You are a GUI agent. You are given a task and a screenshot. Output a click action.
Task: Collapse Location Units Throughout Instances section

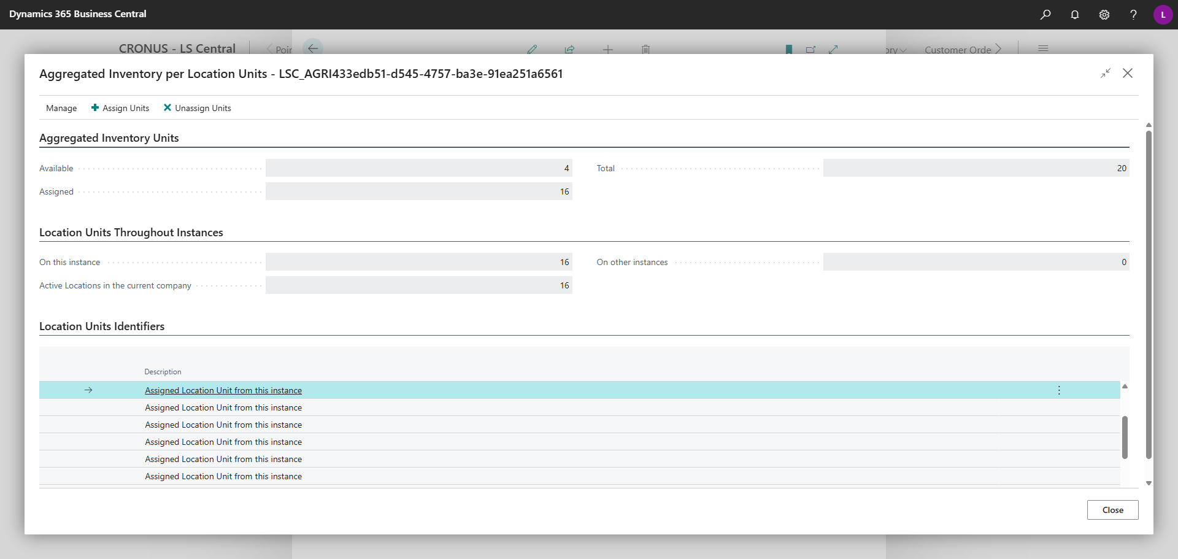(131, 233)
